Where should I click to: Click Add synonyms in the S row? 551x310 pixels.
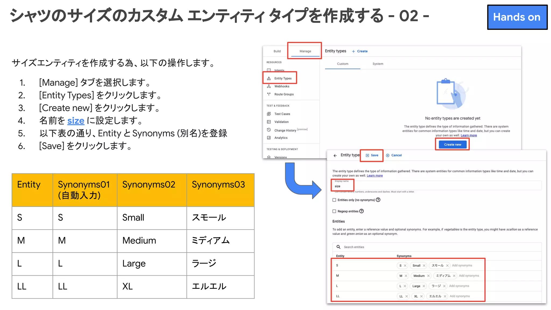(x=462, y=266)
